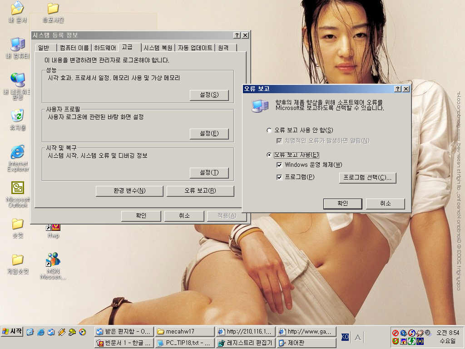Click the 프로그램 선택 button
This screenshot has width=465, height=349.
coord(367,178)
